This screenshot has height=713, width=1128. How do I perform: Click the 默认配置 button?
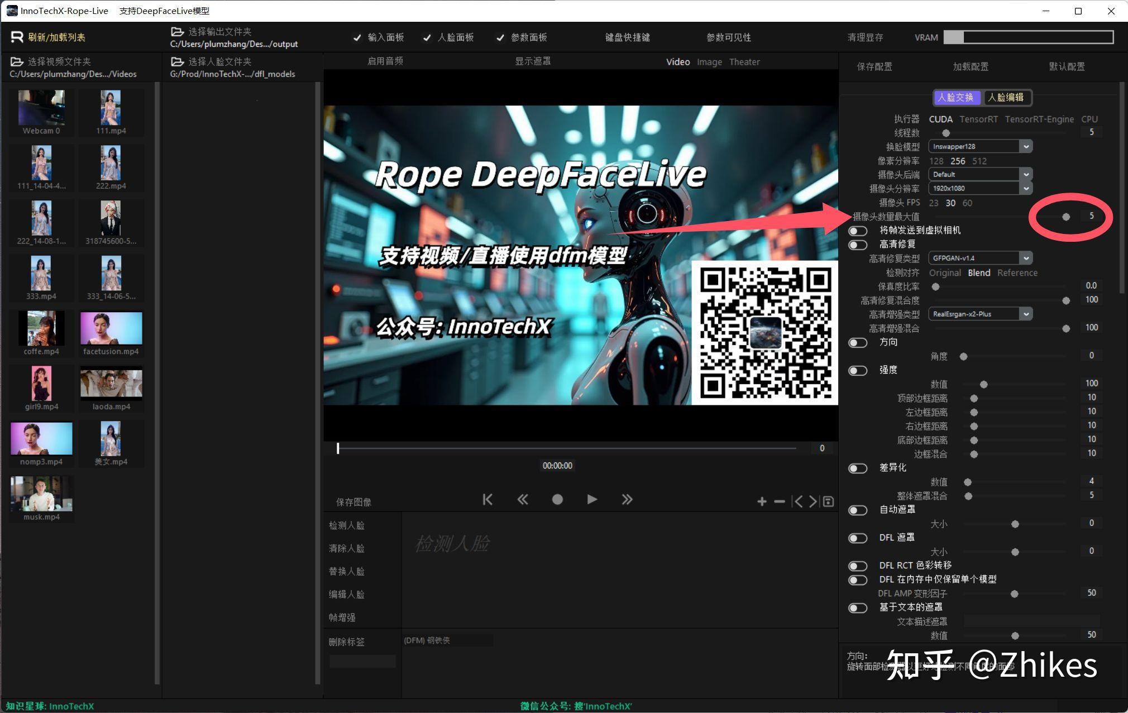coord(1067,66)
